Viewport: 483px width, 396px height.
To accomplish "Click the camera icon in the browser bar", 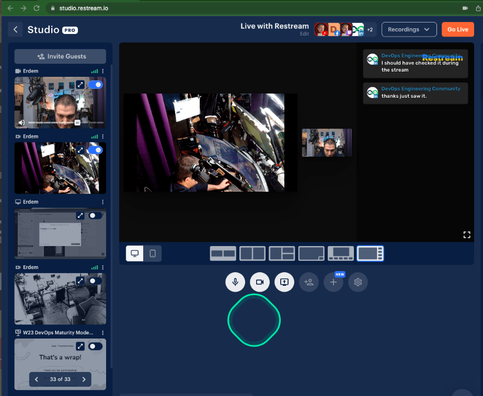I will tap(465, 8).
